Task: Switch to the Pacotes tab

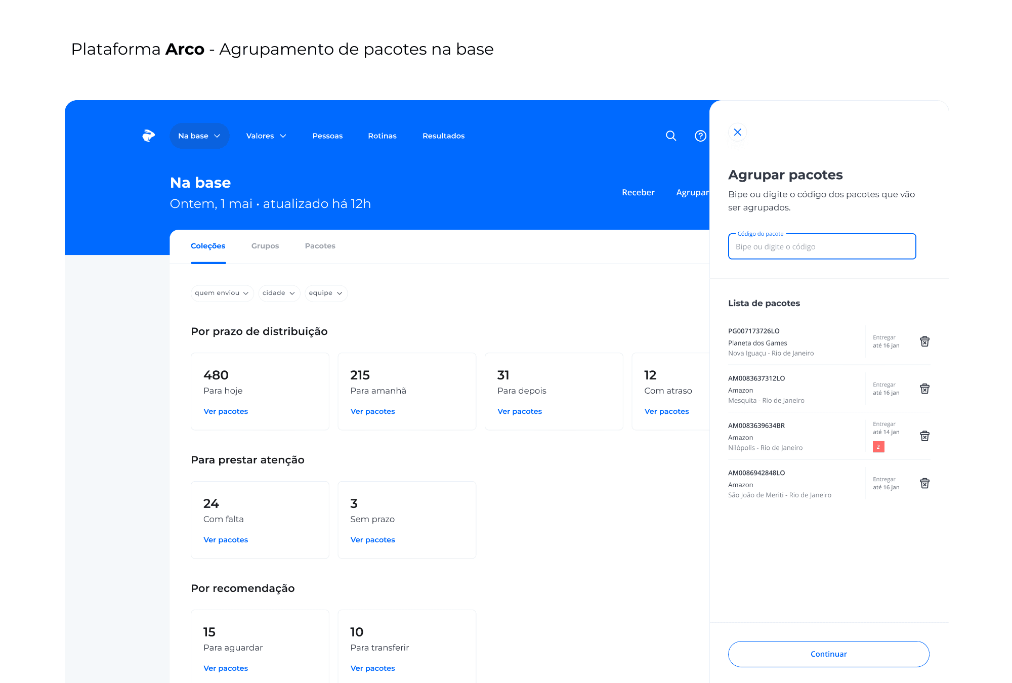Action: point(320,246)
